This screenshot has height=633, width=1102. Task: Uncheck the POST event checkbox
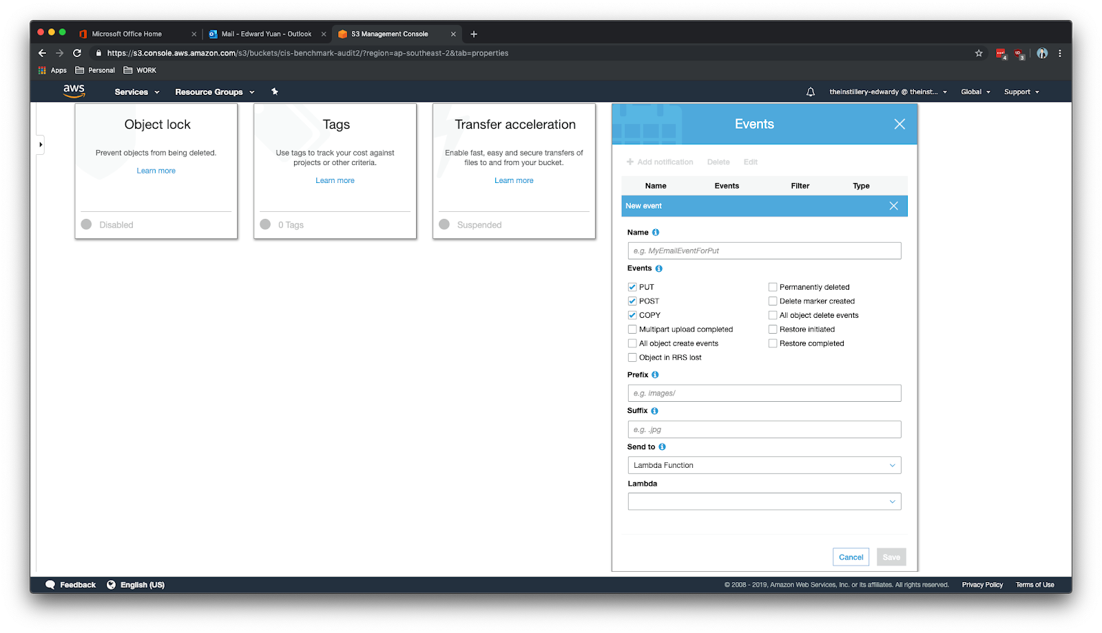click(x=632, y=301)
